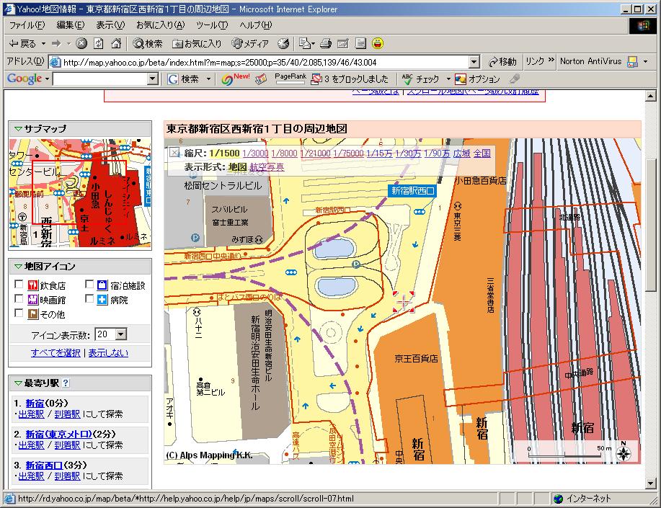
Task: Click the Google toolbar New! icon
Action: 235,79
